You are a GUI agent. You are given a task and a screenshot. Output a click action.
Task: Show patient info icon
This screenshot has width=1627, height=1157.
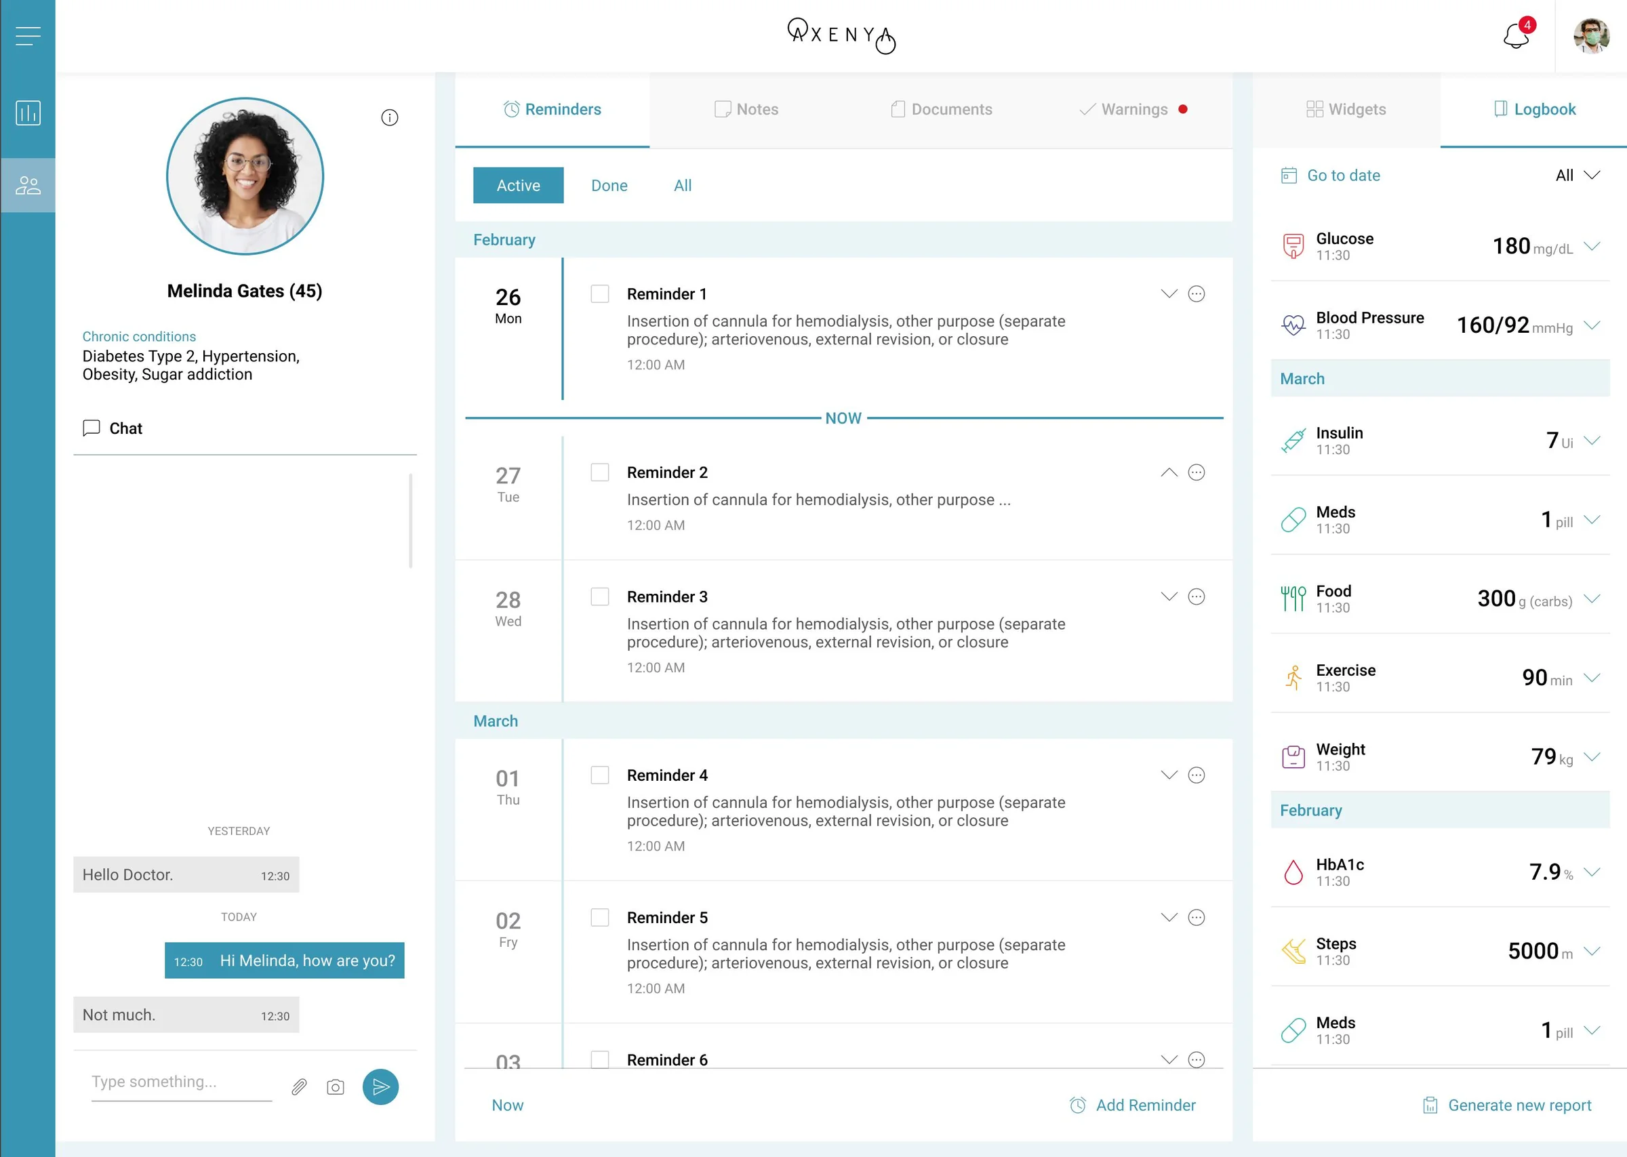tap(390, 117)
